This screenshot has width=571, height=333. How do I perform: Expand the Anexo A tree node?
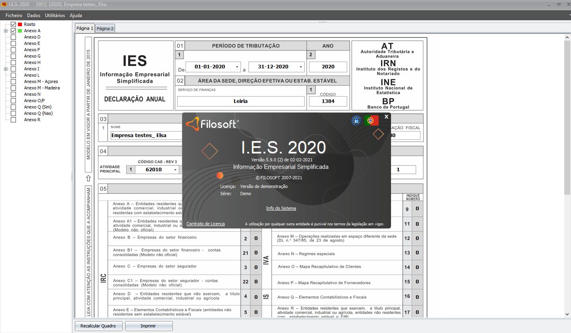[6, 31]
